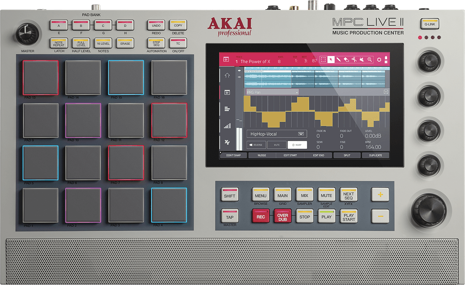Tap DUPLICATE at the bottom of the screen
Image resolution: width=465 pixels, height=285 pixels.
(x=375, y=155)
